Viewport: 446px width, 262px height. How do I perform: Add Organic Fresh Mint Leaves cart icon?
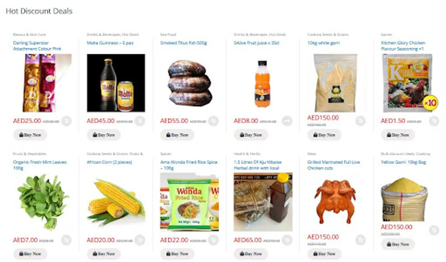click(66, 240)
